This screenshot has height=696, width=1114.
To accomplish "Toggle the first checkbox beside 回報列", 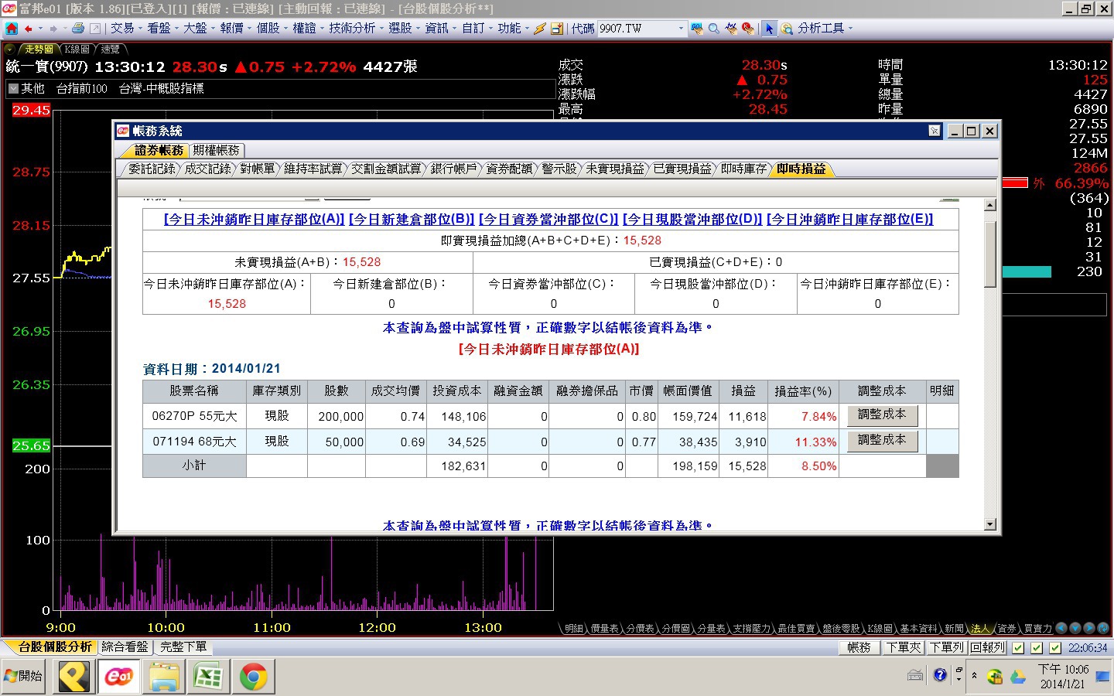I will tap(1018, 648).
